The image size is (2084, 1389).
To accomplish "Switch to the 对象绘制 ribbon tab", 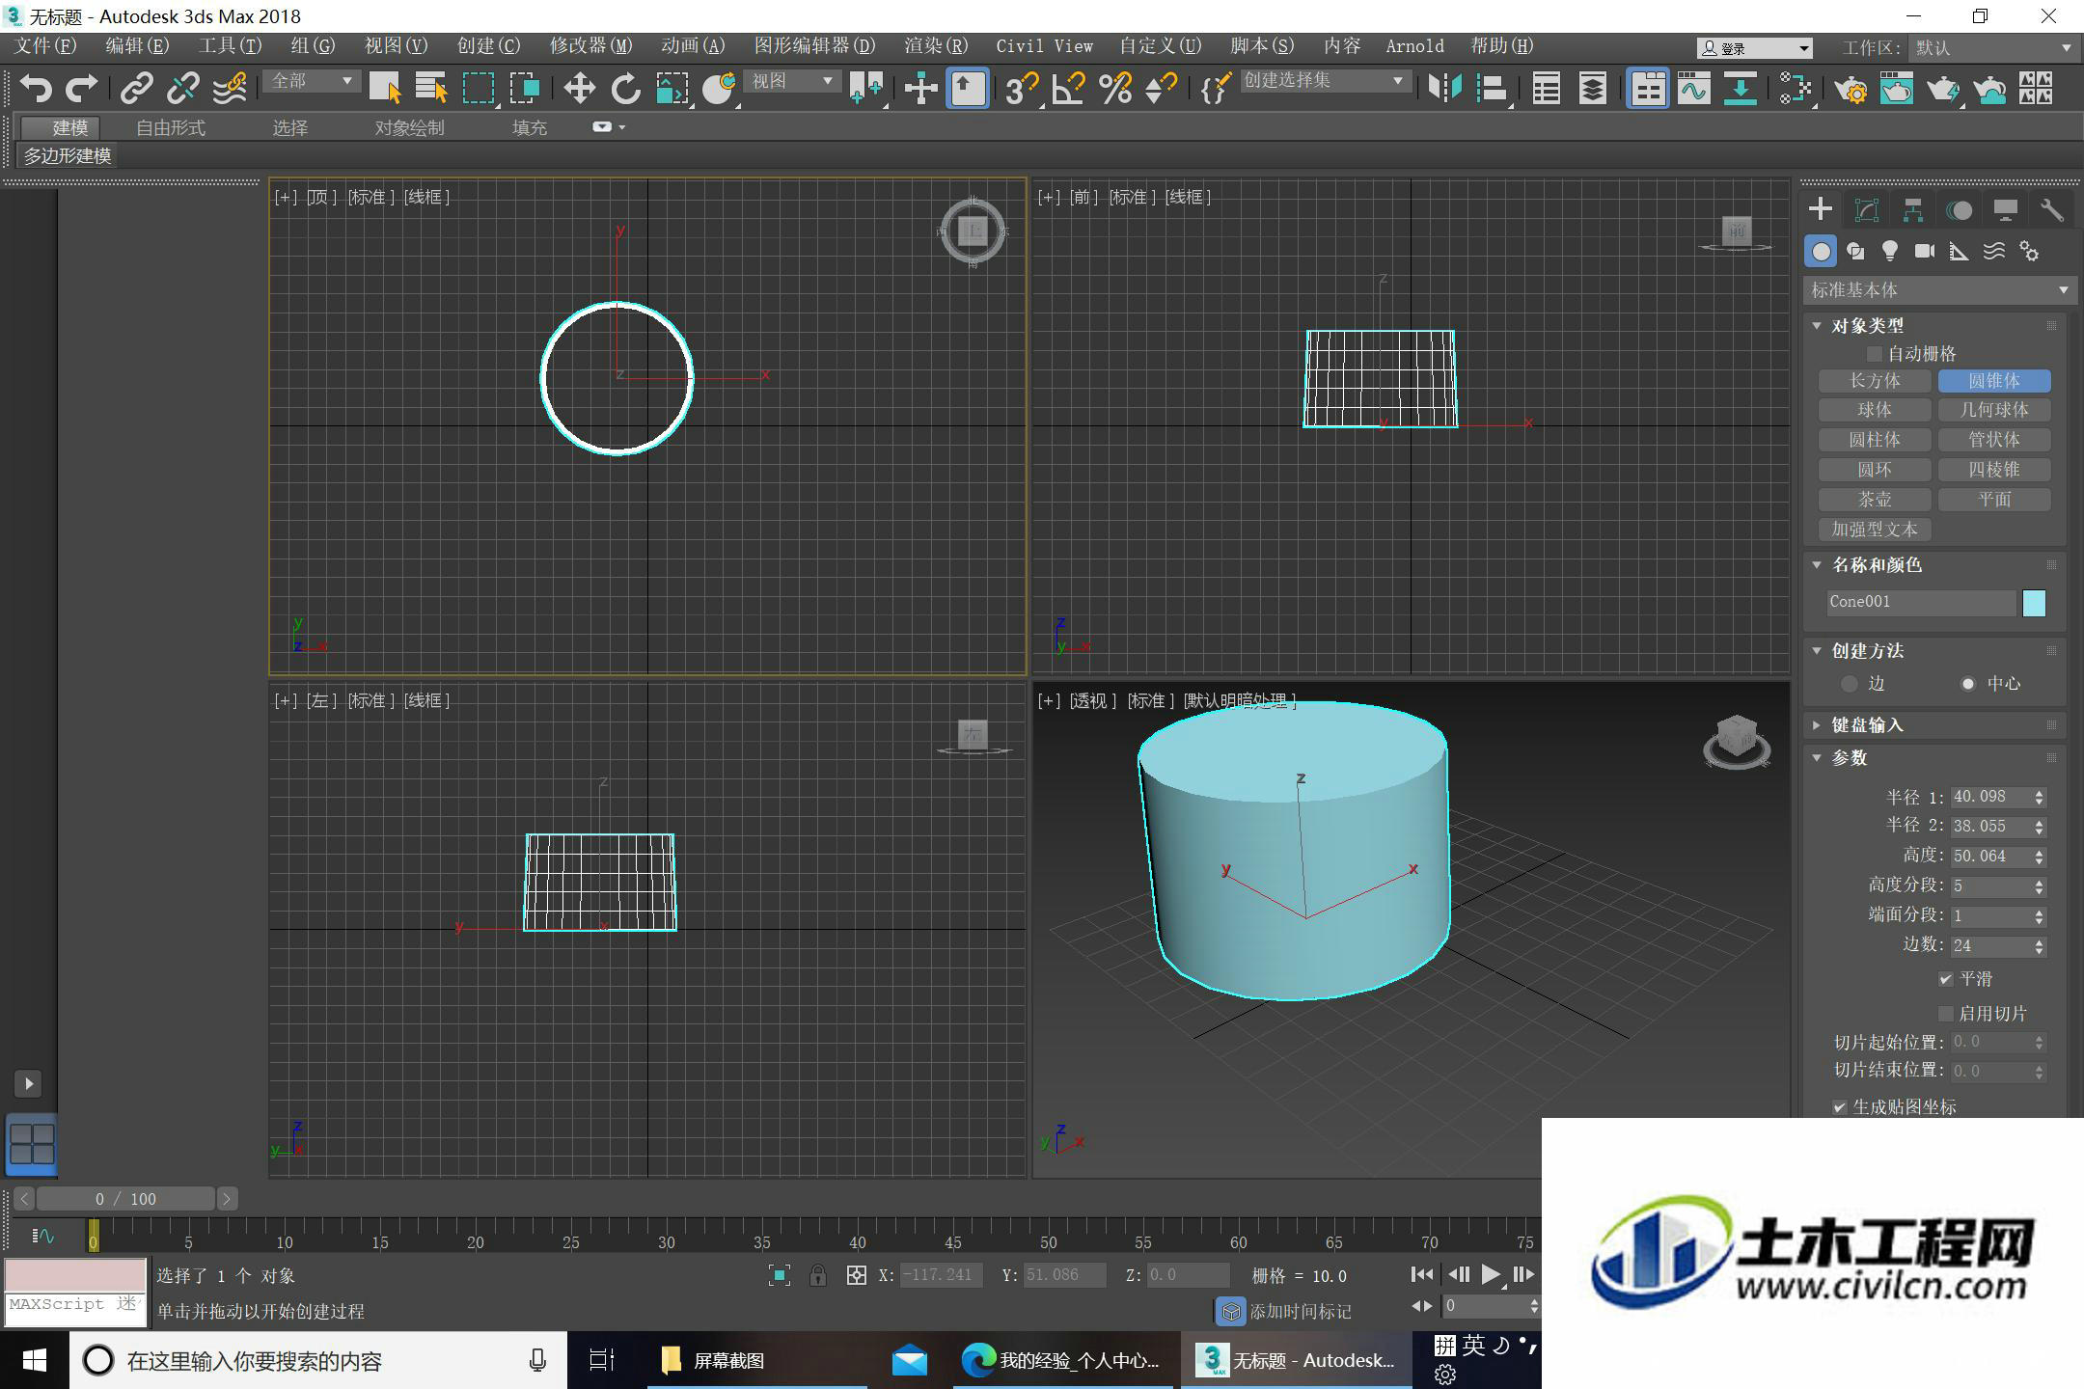I will 409,127.
